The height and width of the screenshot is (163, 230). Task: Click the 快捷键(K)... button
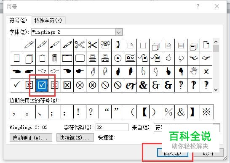pyautogui.click(x=75, y=137)
